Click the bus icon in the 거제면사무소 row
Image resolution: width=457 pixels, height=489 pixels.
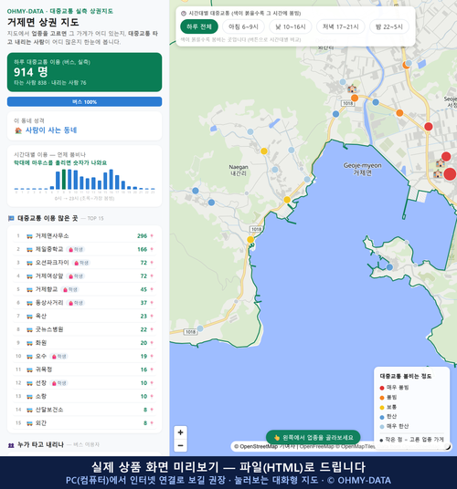pos(29,236)
